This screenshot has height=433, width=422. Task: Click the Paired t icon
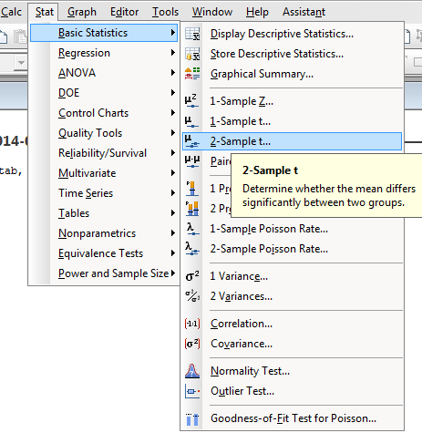[192, 160]
